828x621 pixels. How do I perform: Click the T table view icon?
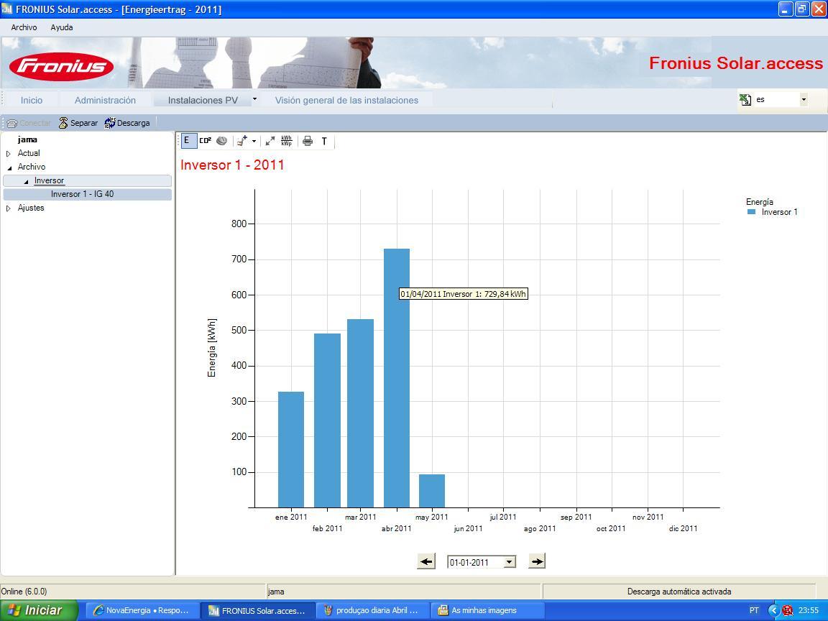[324, 141]
